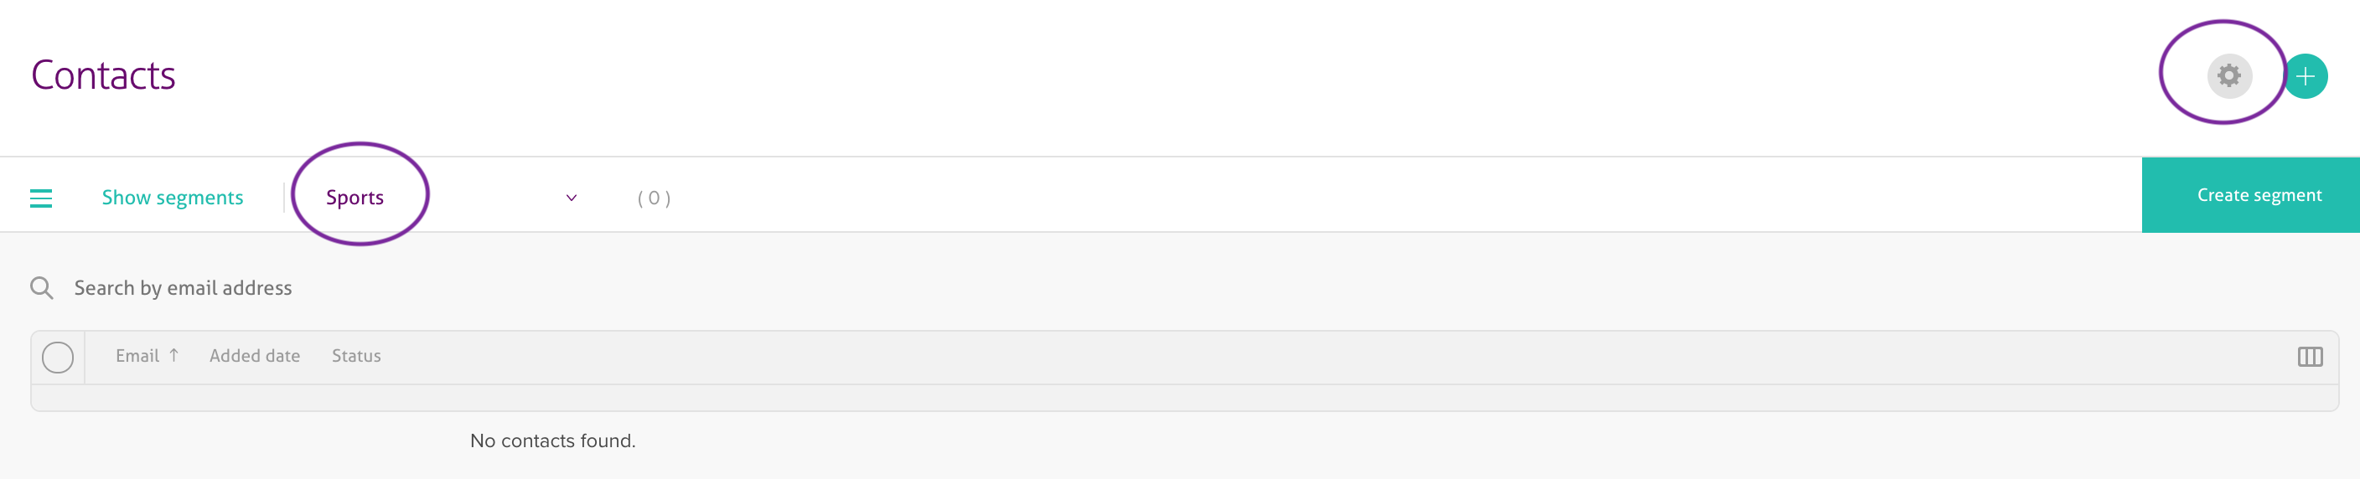Viewport: 2360px width, 479px height.
Task: Open the column chooser icon
Action: (x=2309, y=356)
